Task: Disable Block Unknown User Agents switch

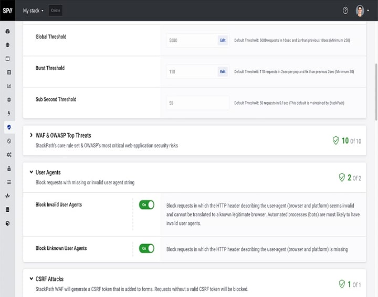Action: coord(146,248)
